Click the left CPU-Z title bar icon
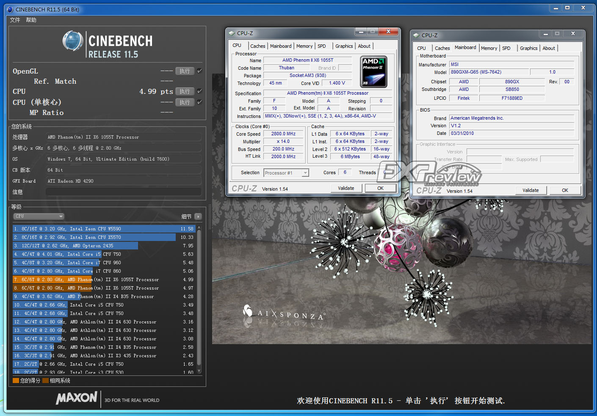This screenshot has width=597, height=416. [x=232, y=33]
